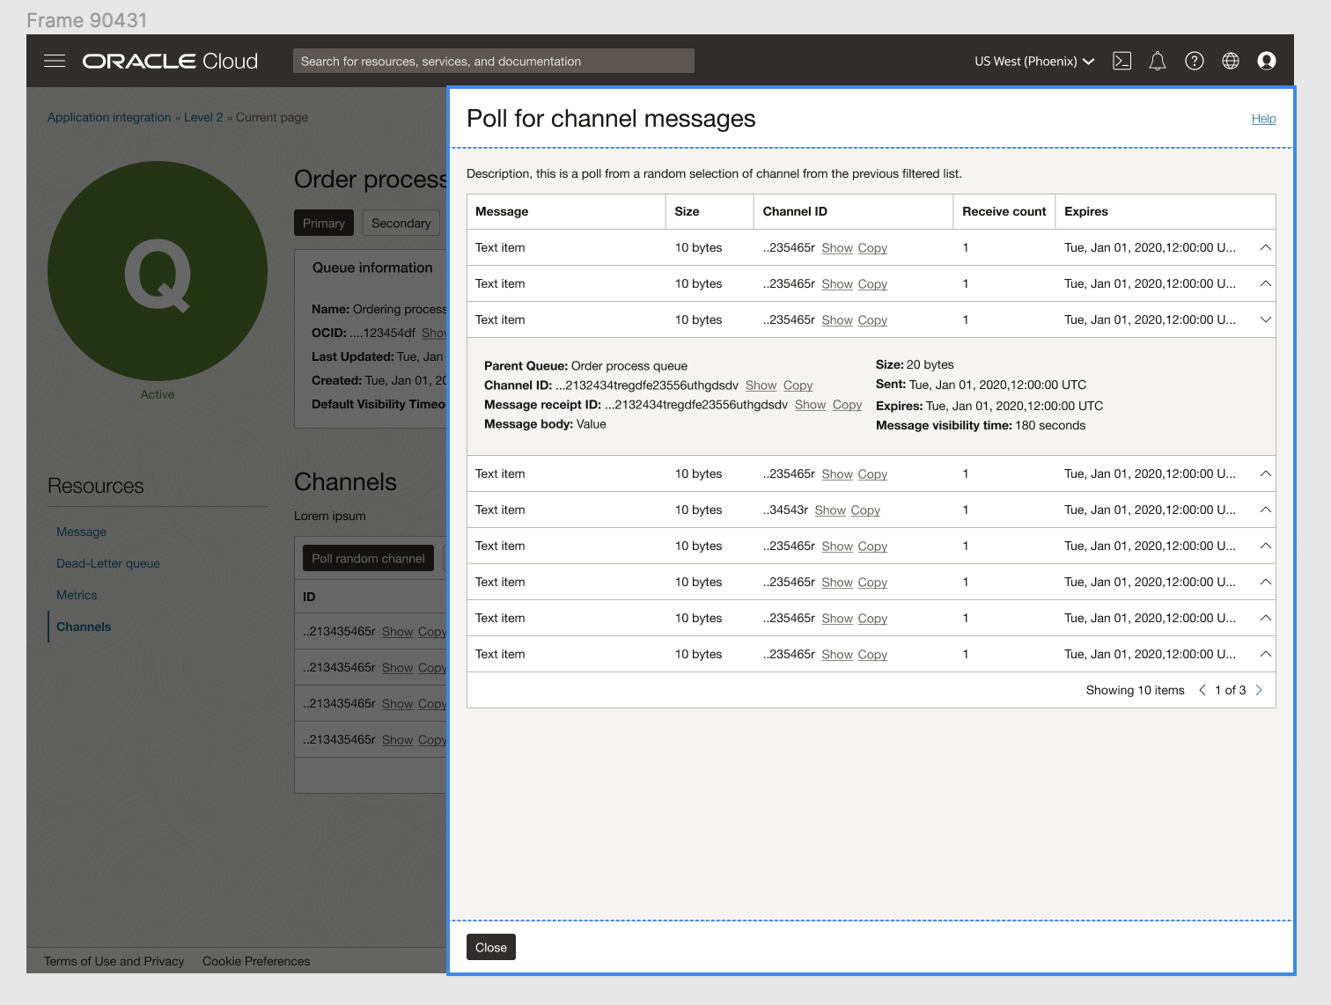
Task: Copy the Message receipt ID
Action: point(847,404)
